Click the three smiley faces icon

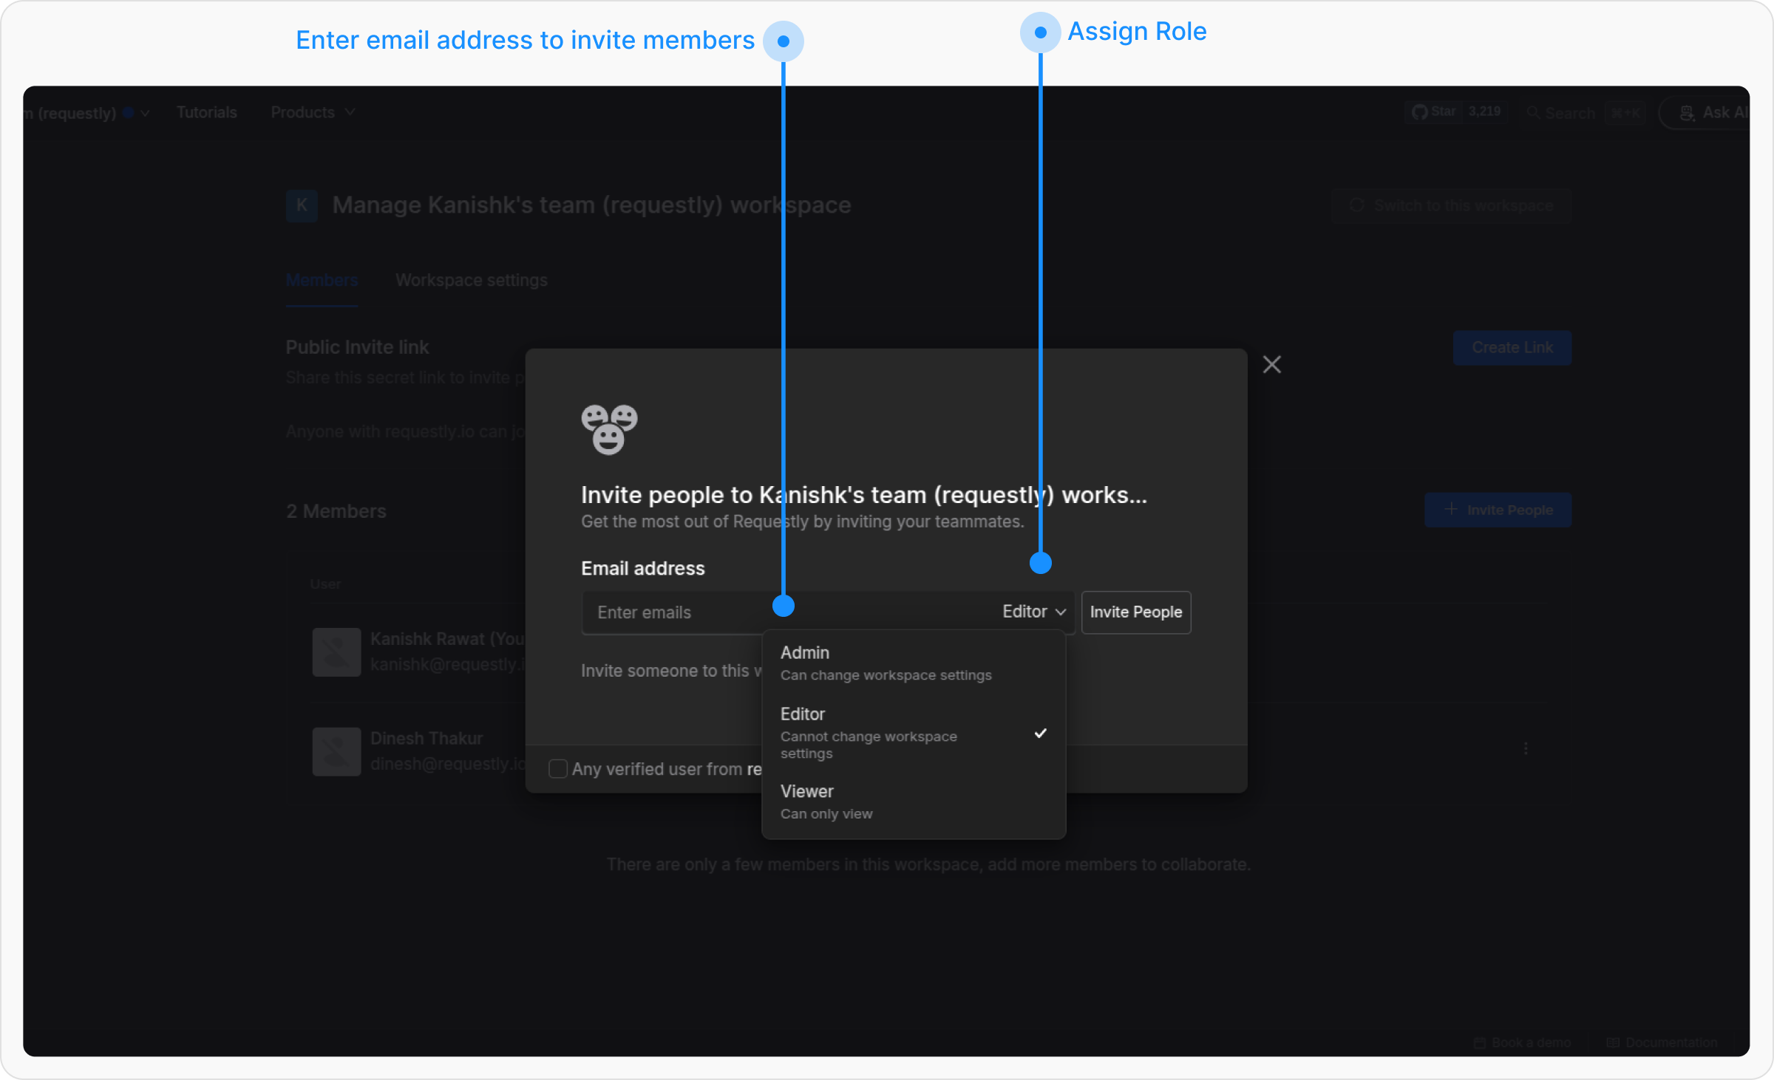[609, 429]
